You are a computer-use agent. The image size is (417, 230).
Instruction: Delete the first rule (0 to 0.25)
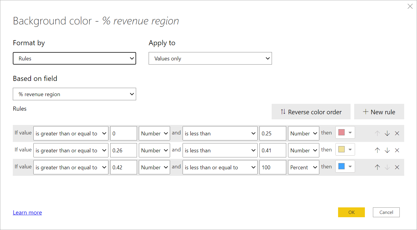[x=397, y=133]
